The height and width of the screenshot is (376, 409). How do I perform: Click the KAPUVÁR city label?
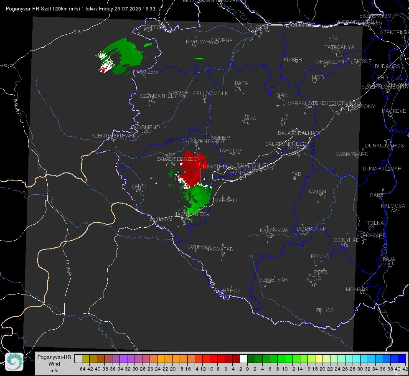[198, 42]
